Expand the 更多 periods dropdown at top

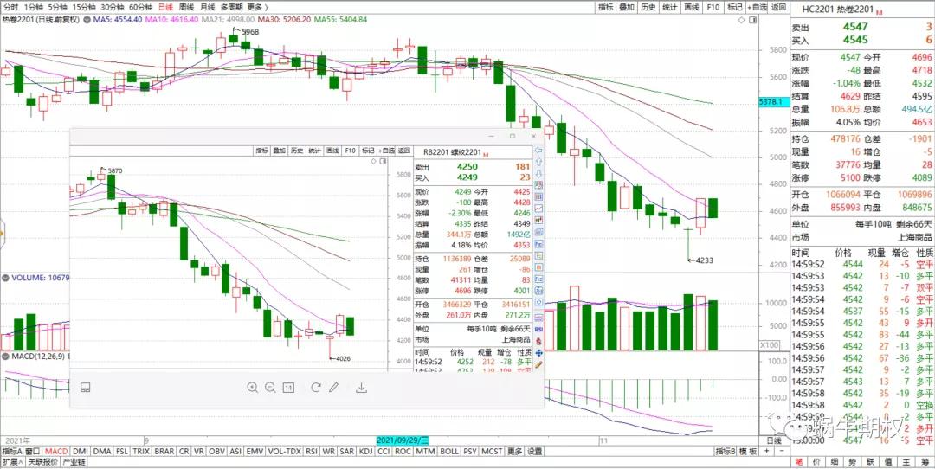tap(255, 7)
